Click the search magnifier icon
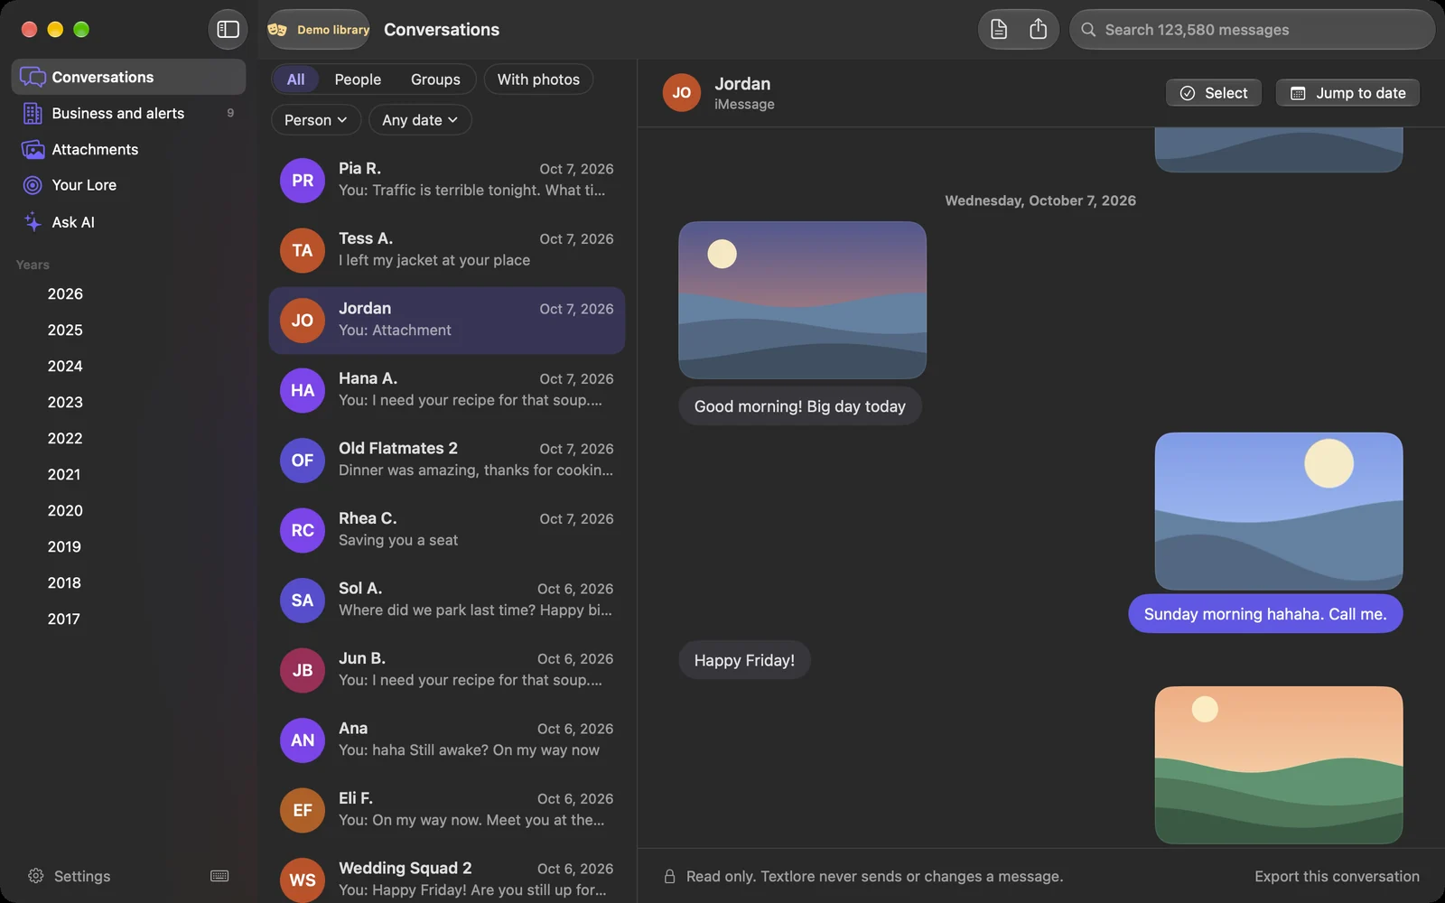The image size is (1445, 903). point(1088,30)
